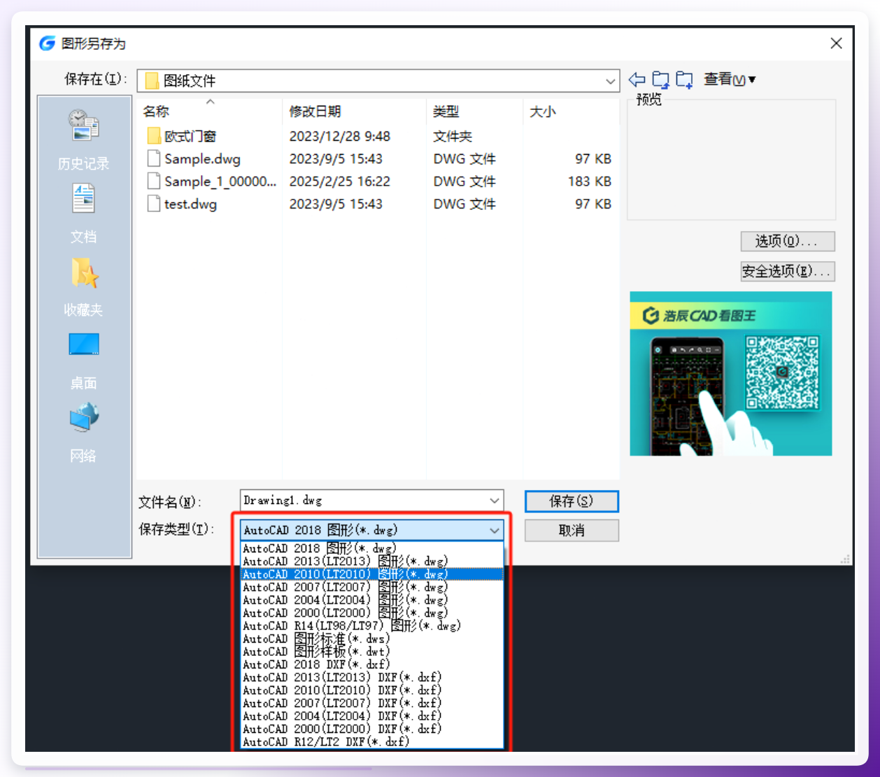The height and width of the screenshot is (777, 880).
Task: Click the 2023/12/28 9:48 date cell
Action: pyautogui.click(x=340, y=136)
